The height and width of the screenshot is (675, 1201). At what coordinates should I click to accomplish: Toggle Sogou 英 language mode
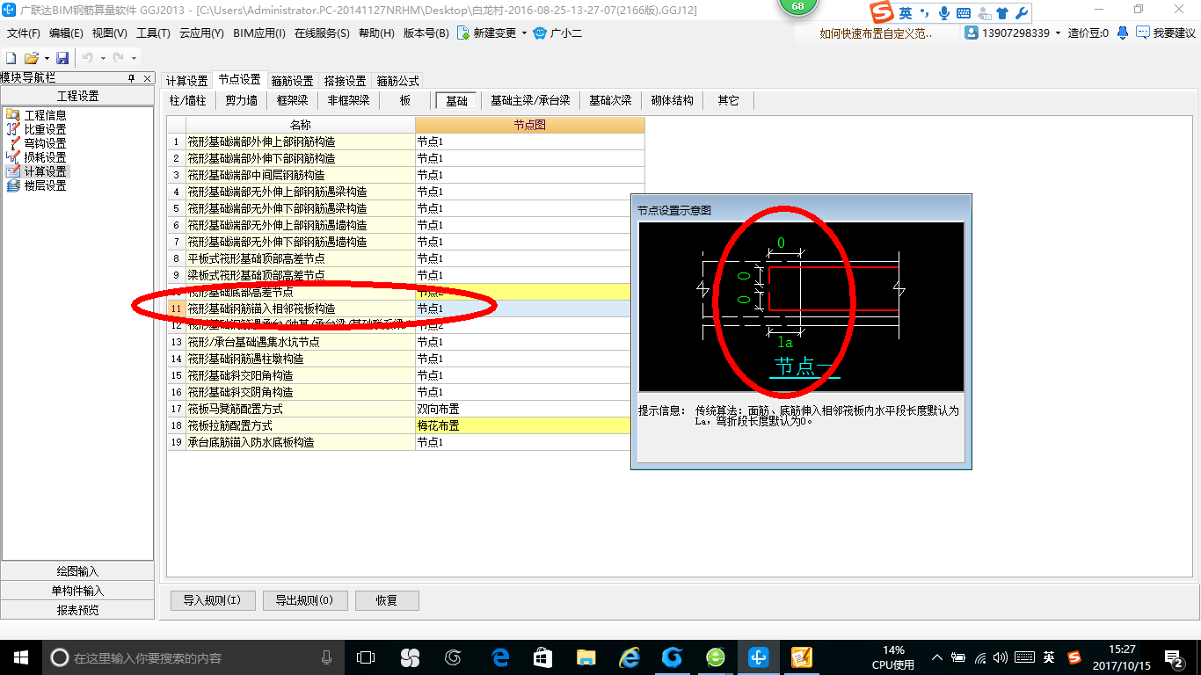[x=905, y=13]
